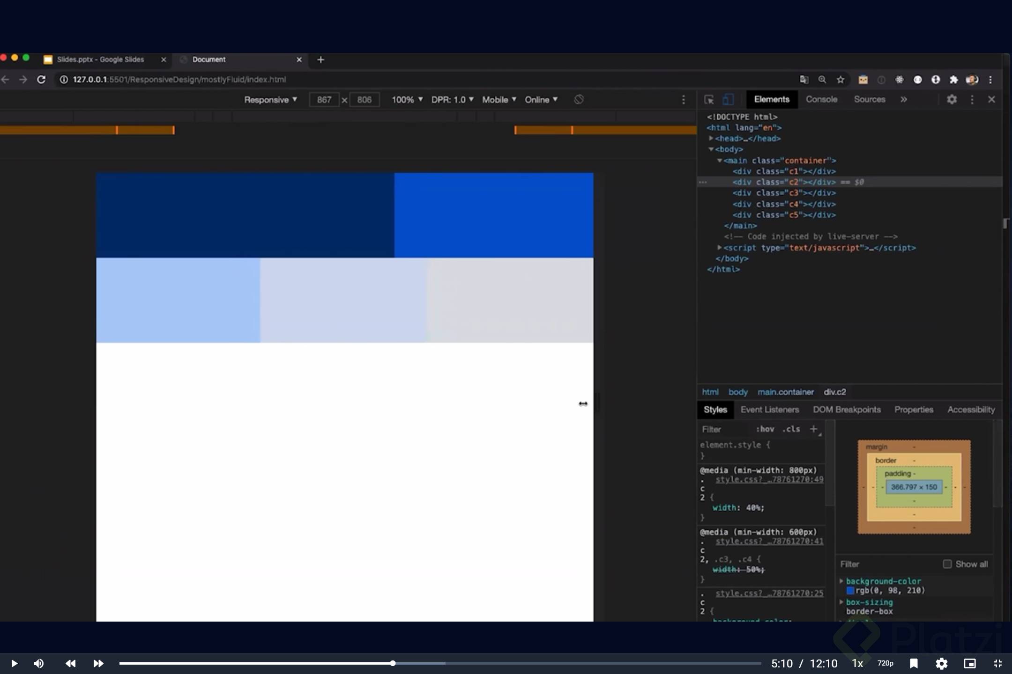This screenshot has width=1012, height=674.
Task: Switch to the Elements tab
Action: tap(772, 99)
